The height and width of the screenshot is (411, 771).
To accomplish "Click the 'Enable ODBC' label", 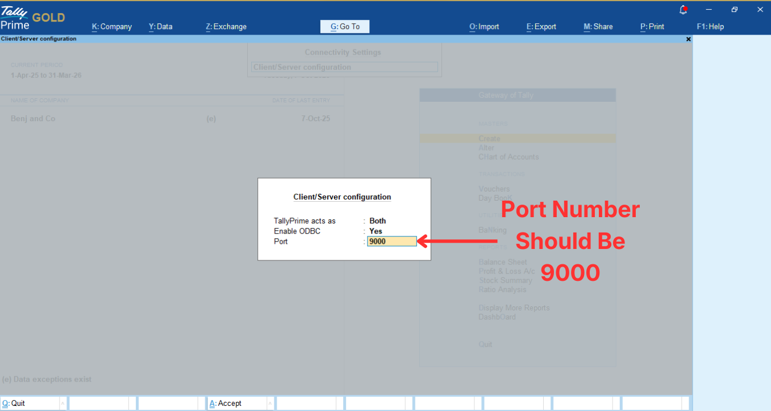I will pos(297,231).
